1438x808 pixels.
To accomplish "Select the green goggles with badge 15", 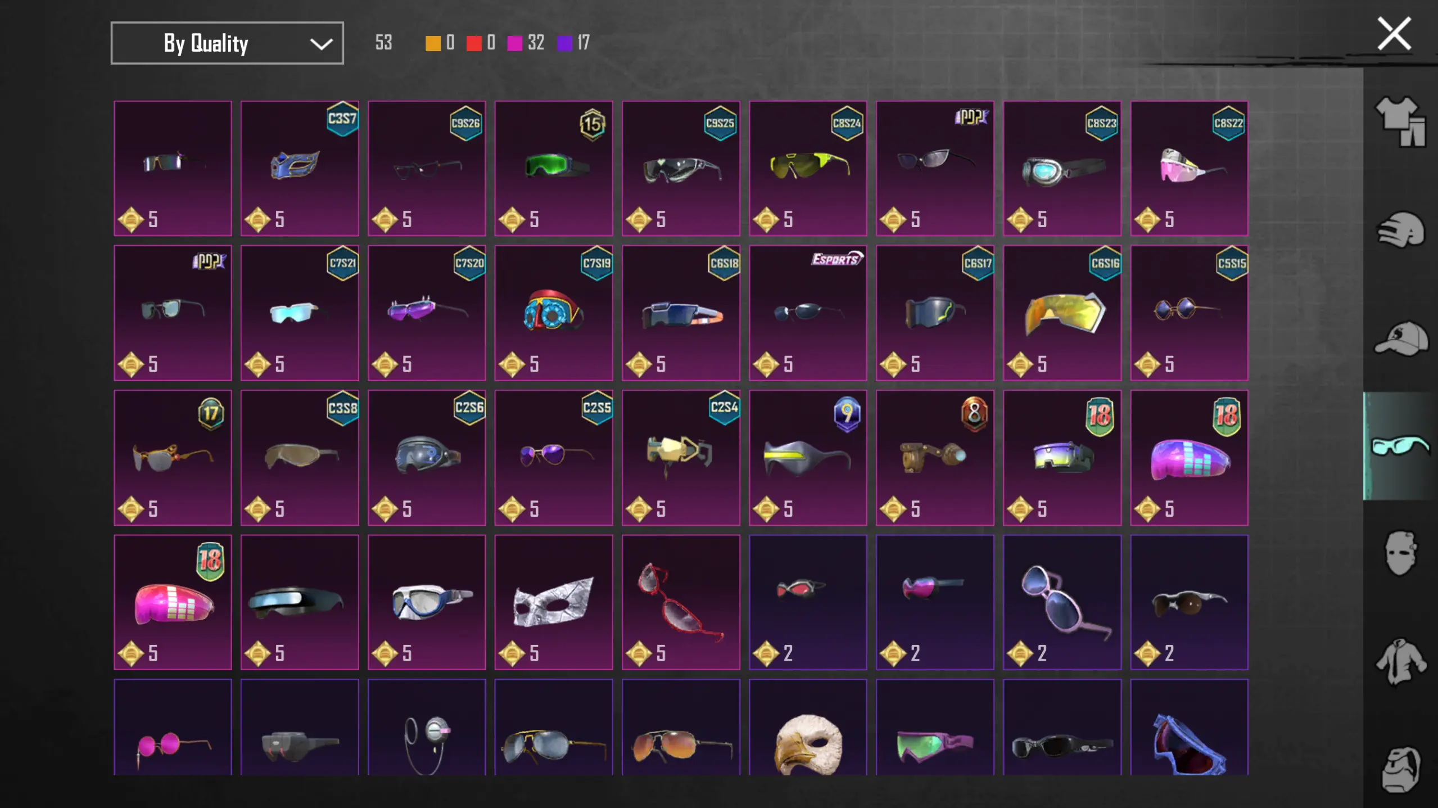I will (554, 168).
